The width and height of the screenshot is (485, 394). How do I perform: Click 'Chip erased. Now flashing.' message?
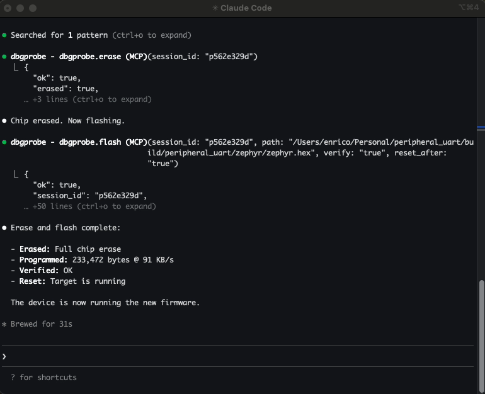(68, 121)
